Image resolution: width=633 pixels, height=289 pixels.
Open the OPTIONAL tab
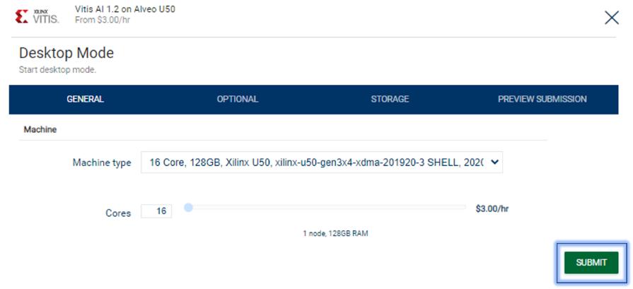click(238, 99)
